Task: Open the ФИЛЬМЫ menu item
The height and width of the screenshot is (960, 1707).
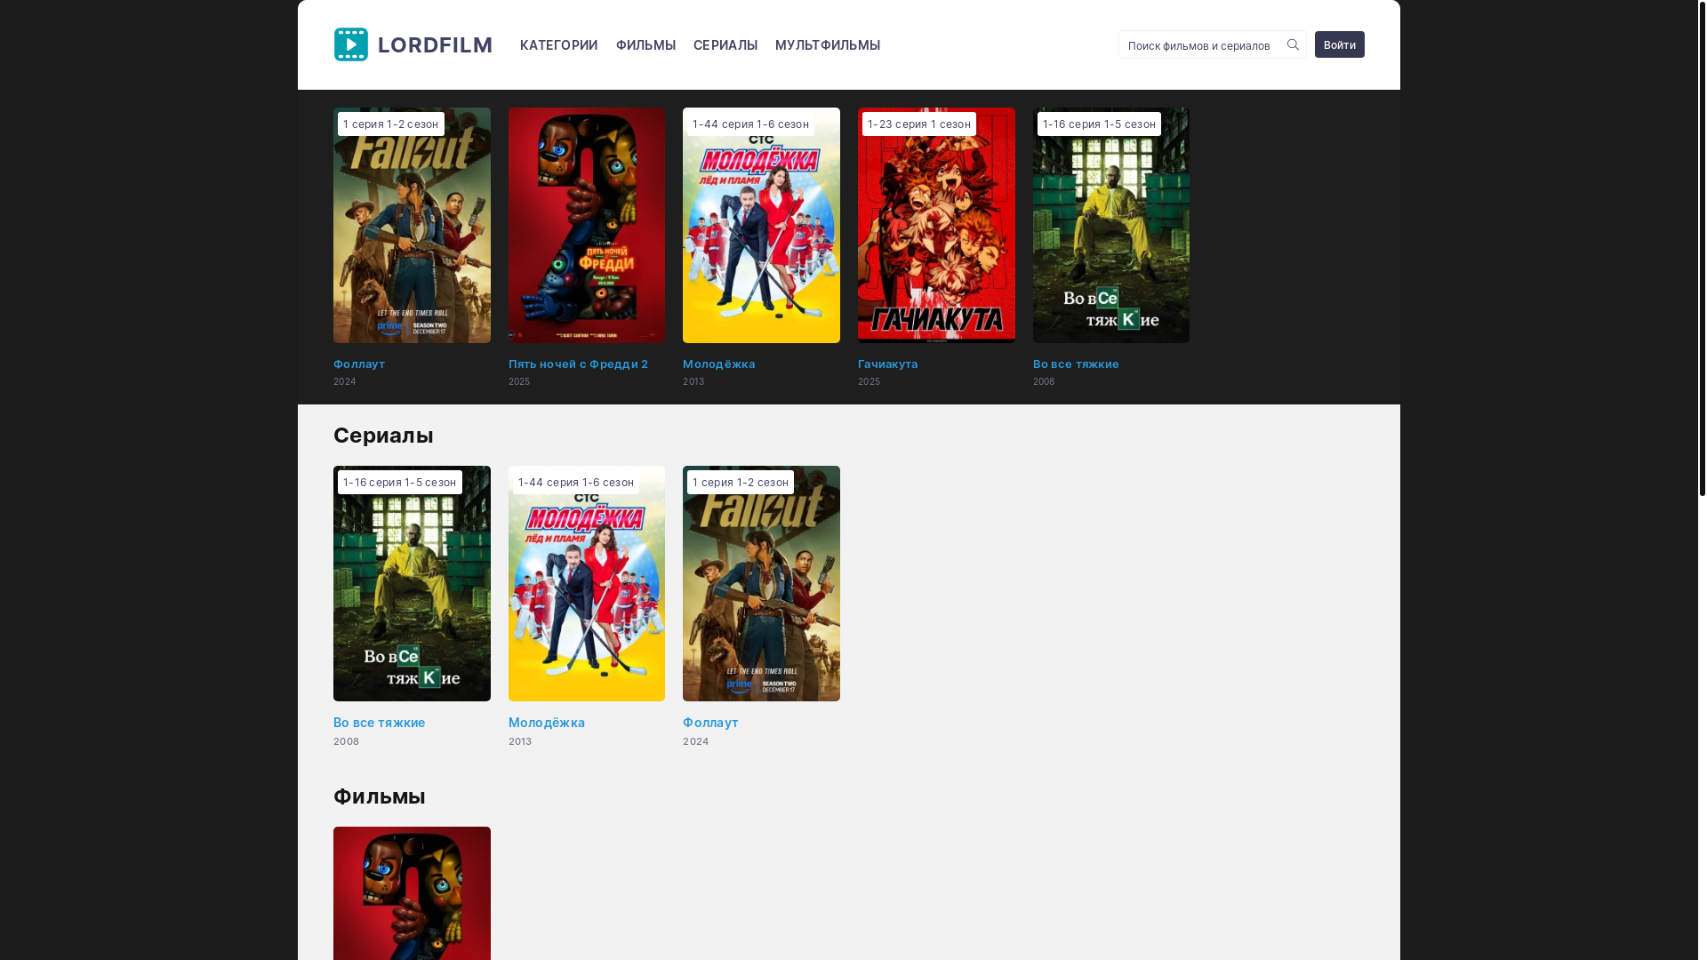Action: (645, 45)
